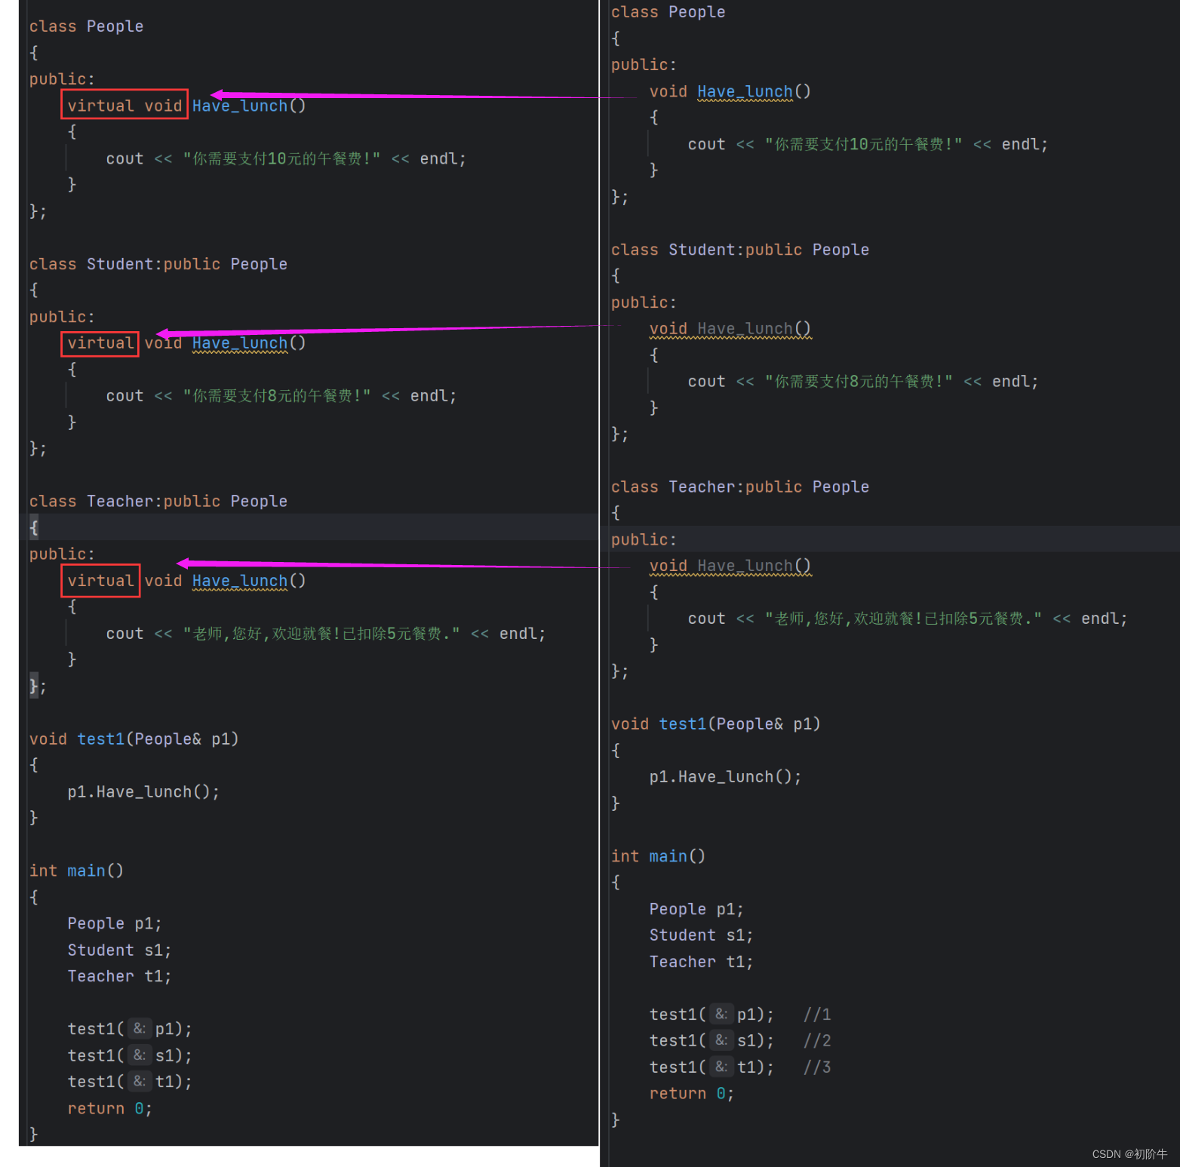Click the '//1' comment in right pane

pos(817,1015)
